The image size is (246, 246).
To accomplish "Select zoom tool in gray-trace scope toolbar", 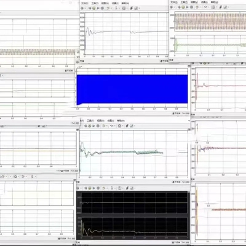I will [x=116, y=8].
